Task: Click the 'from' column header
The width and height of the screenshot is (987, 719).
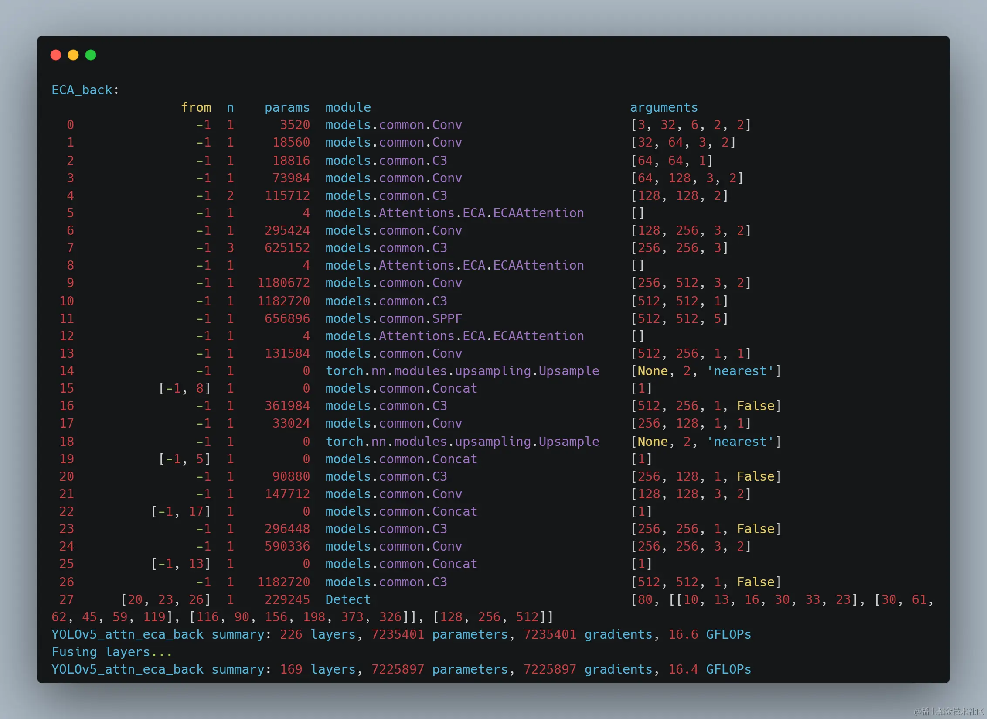Action: click(196, 107)
